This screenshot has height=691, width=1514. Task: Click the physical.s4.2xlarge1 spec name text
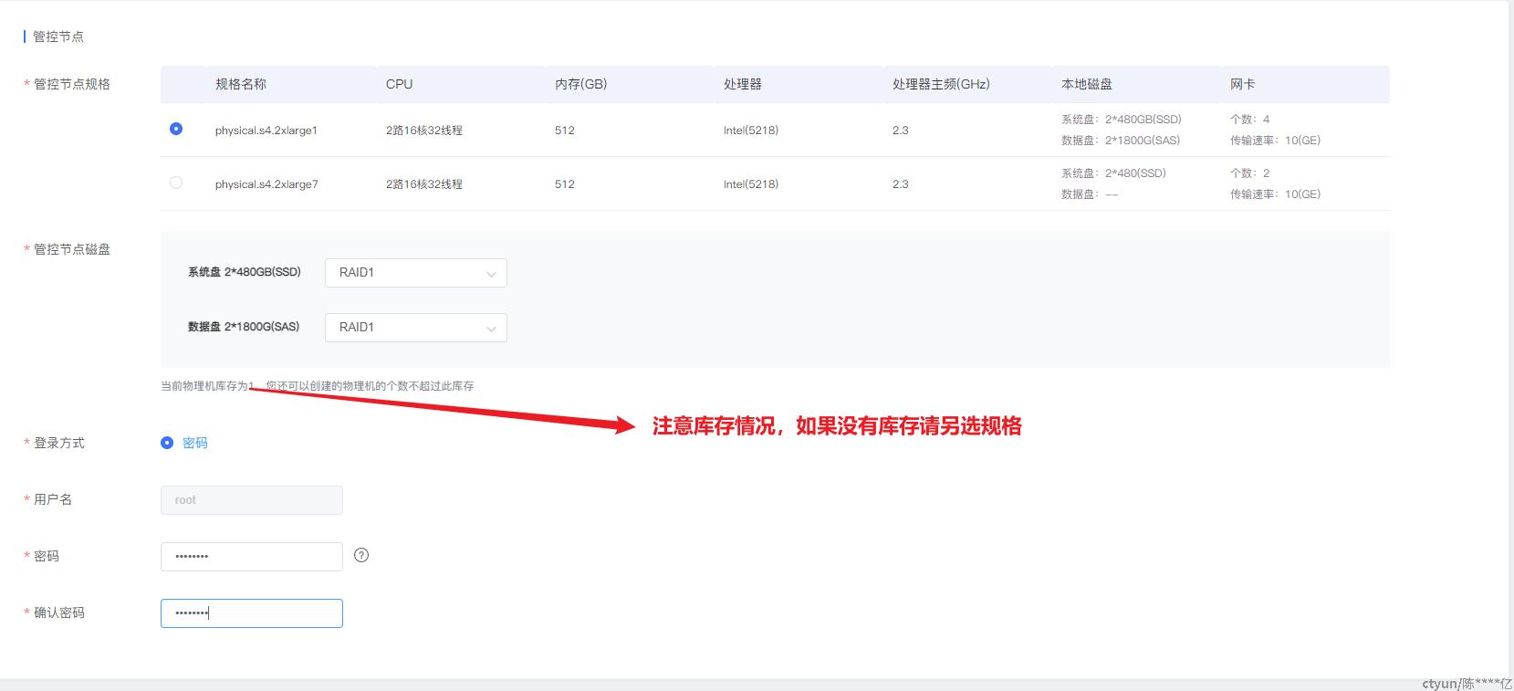[x=266, y=131]
